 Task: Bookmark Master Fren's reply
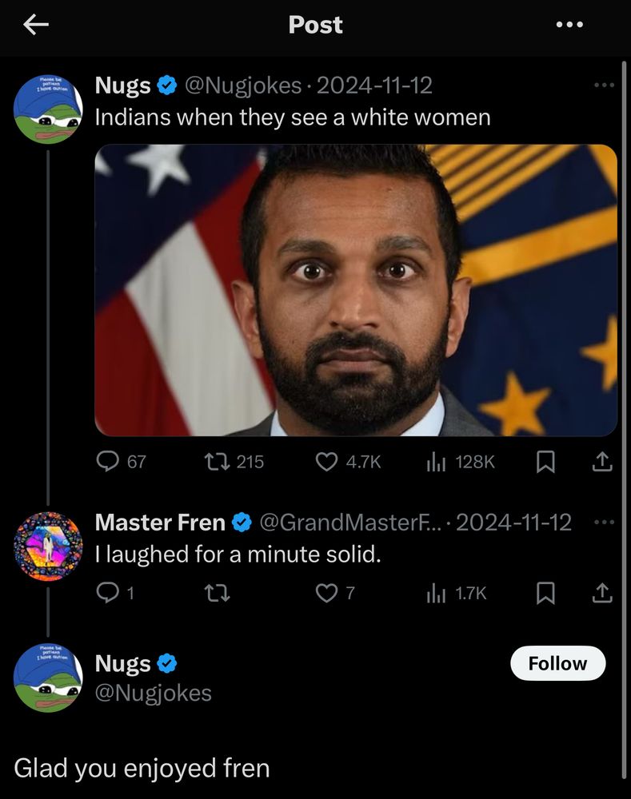tap(545, 593)
